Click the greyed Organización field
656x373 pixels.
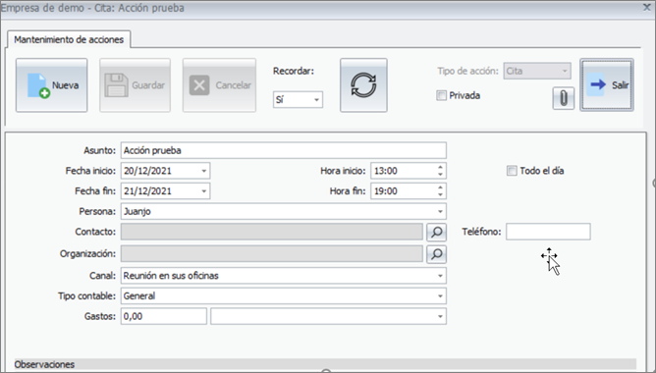click(272, 254)
